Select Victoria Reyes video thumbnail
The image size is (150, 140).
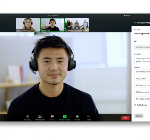pyautogui.click(x=28, y=25)
